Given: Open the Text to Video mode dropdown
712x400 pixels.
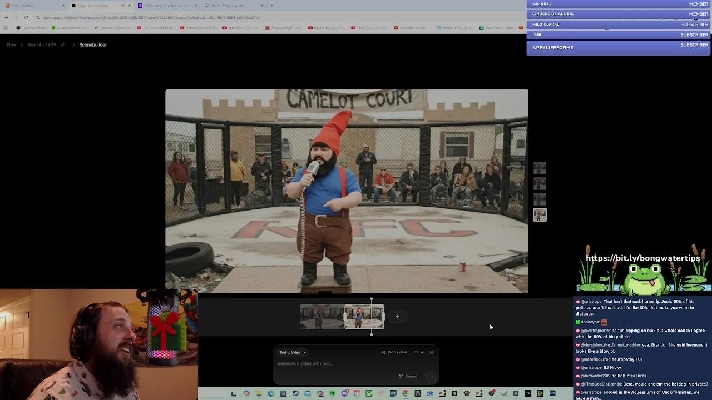Looking at the screenshot, I should point(293,352).
